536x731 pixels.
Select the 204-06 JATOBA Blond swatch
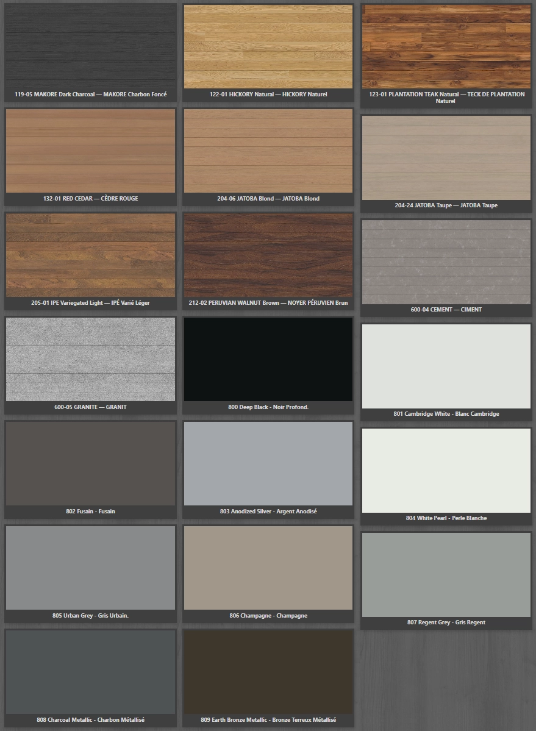click(268, 150)
